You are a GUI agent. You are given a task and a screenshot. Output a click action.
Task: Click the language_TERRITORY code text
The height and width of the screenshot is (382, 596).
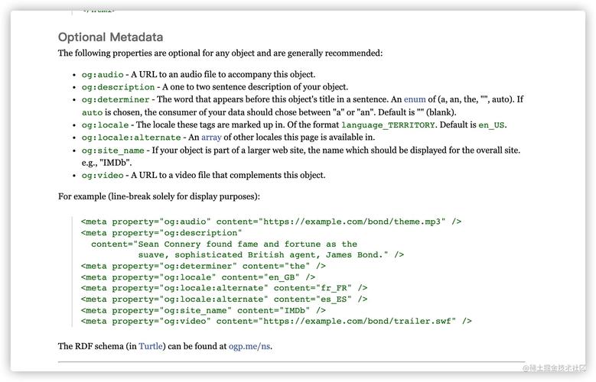tap(388, 125)
